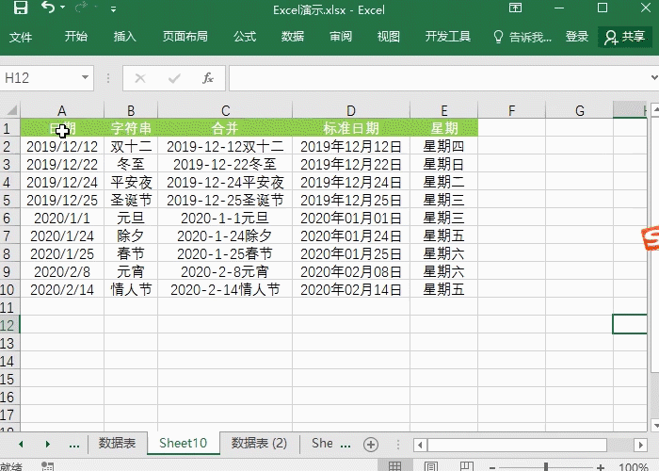Viewport: 659px width, 471px height.
Task: Select cell 2019年12月25日
Action: coord(351,200)
